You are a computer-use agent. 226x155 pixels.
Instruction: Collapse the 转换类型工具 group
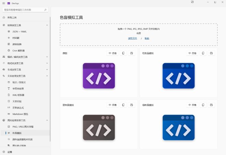click(x=47, y=25)
